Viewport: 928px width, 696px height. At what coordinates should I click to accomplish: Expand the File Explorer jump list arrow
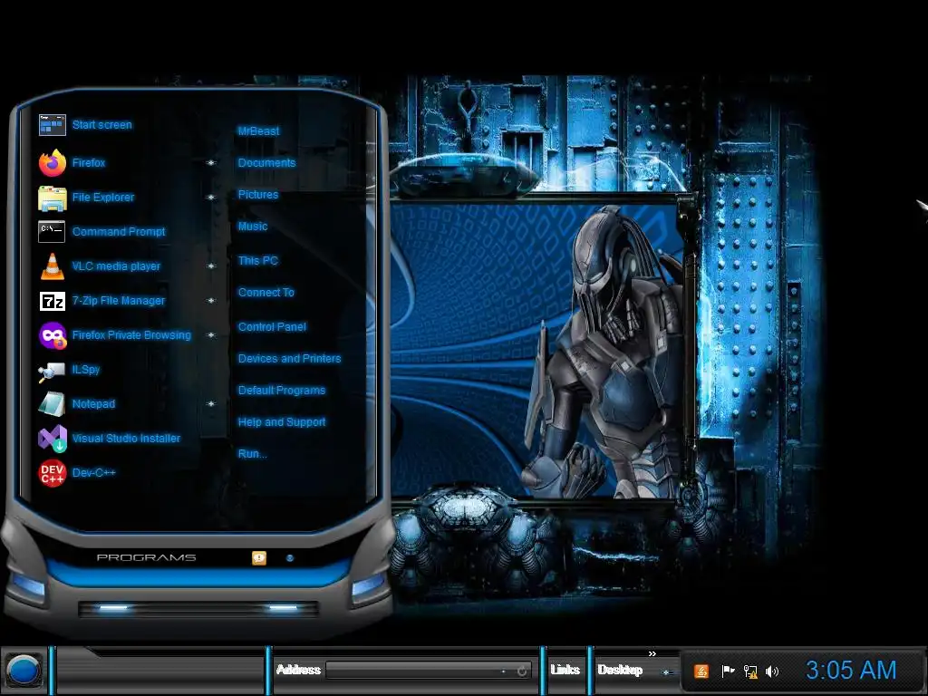click(x=210, y=197)
